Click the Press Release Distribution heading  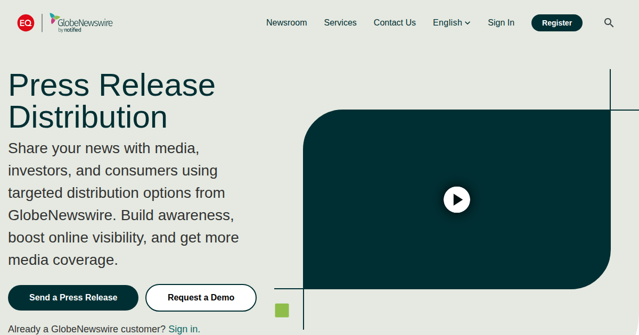pos(112,101)
